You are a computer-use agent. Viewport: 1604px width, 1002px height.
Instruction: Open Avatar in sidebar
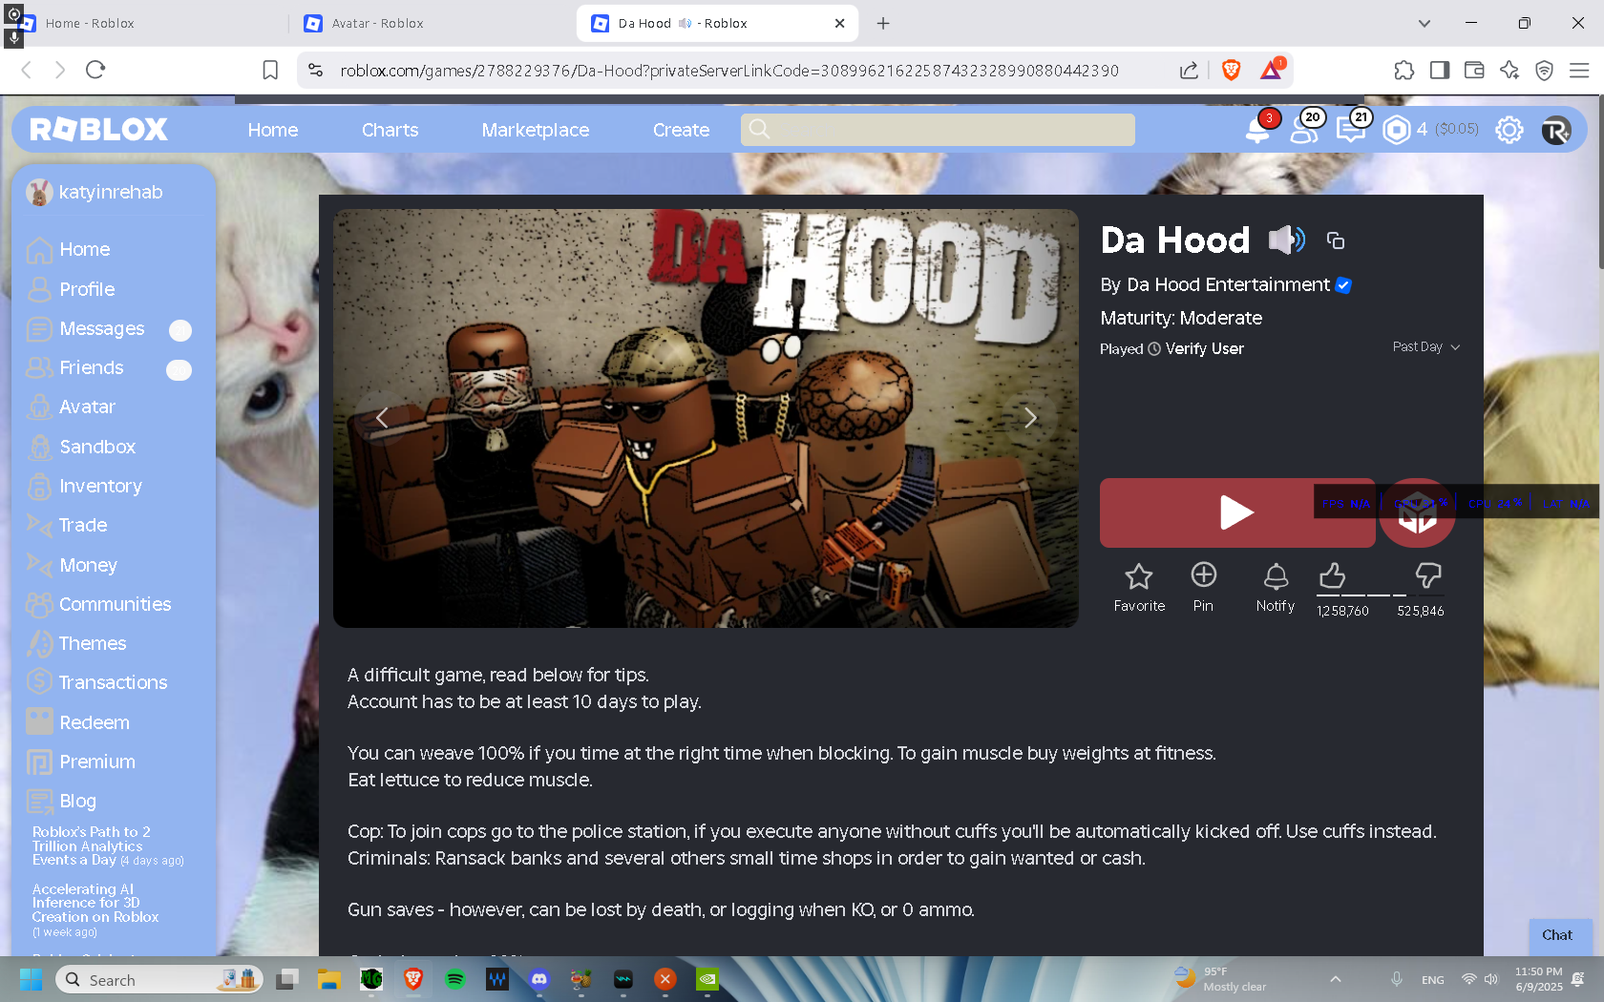click(x=71, y=407)
